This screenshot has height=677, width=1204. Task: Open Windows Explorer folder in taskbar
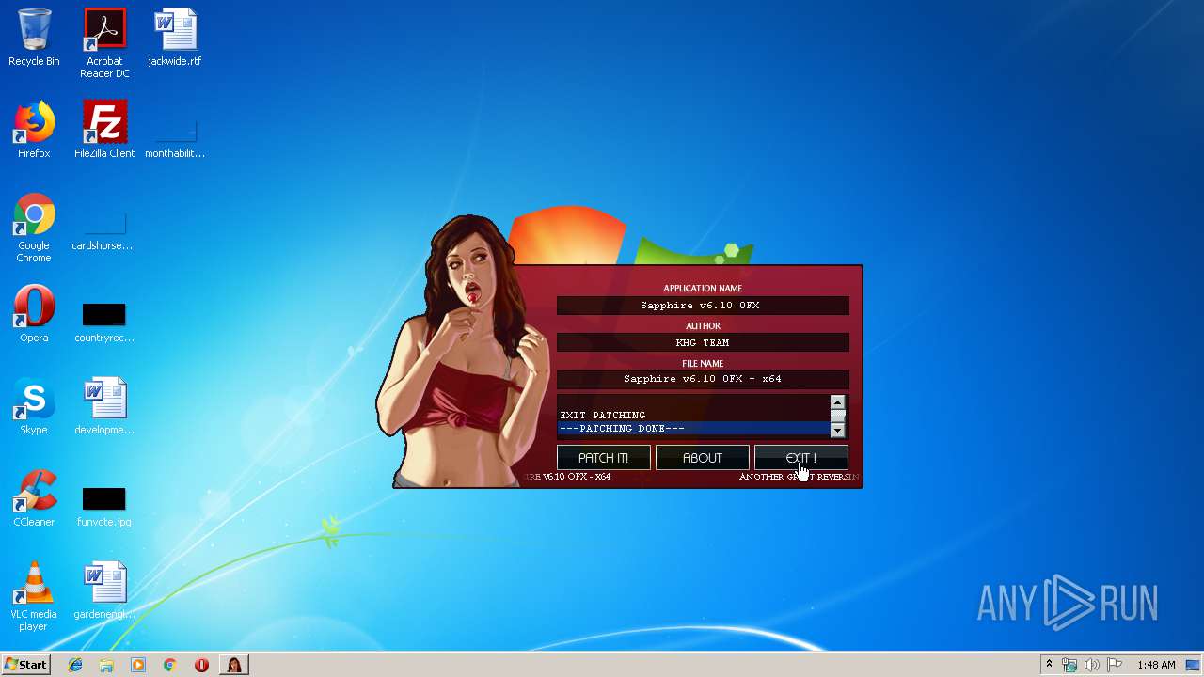click(106, 665)
